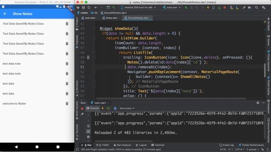Click line 51 'data.removeAt(index);' in editor
This screenshot has height=152, width=271.
pos(149,67)
